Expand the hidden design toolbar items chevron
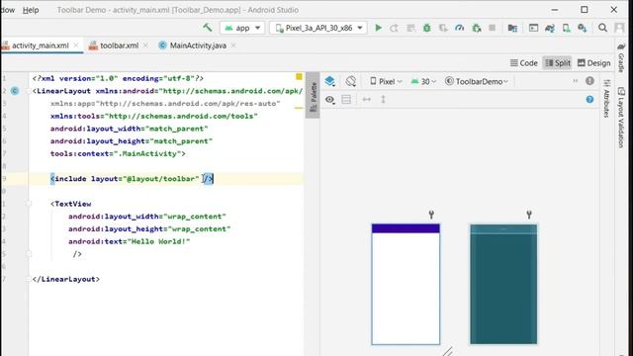 [575, 81]
